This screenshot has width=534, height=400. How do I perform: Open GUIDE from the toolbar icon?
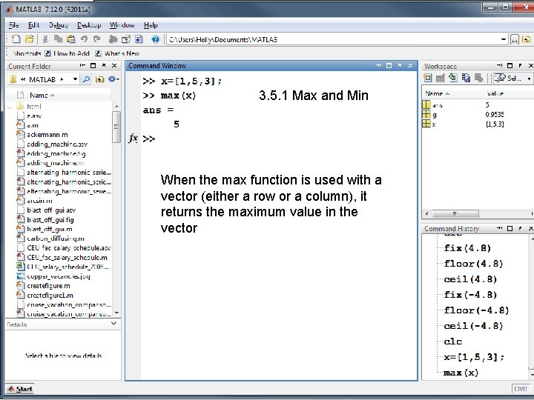tap(126, 39)
